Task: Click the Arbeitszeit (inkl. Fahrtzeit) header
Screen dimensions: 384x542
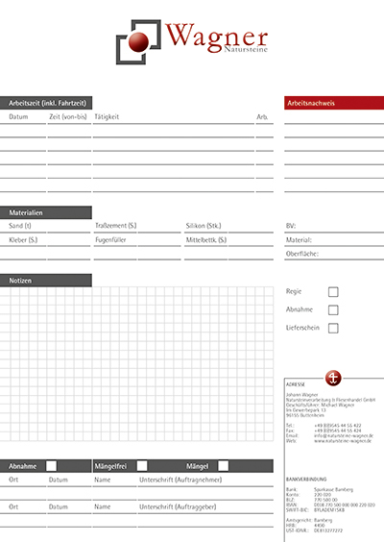Action: click(46, 103)
